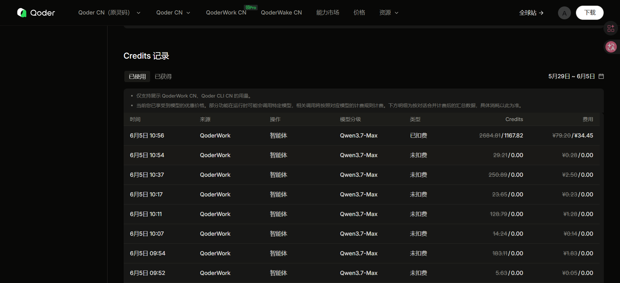Click the 模型分级 column header
Viewport: 620px width, 283px height.
click(350, 119)
